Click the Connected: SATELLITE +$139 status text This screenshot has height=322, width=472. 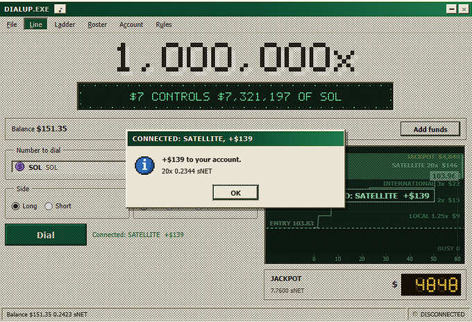(x=138, y=235)
